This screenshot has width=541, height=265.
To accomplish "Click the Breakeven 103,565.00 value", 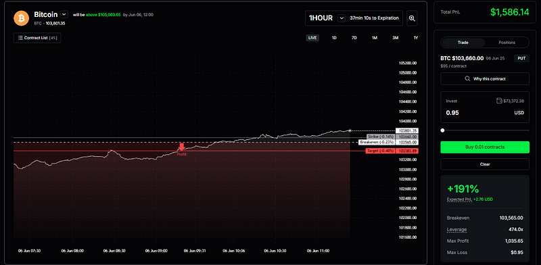I will tap(511, 218).
